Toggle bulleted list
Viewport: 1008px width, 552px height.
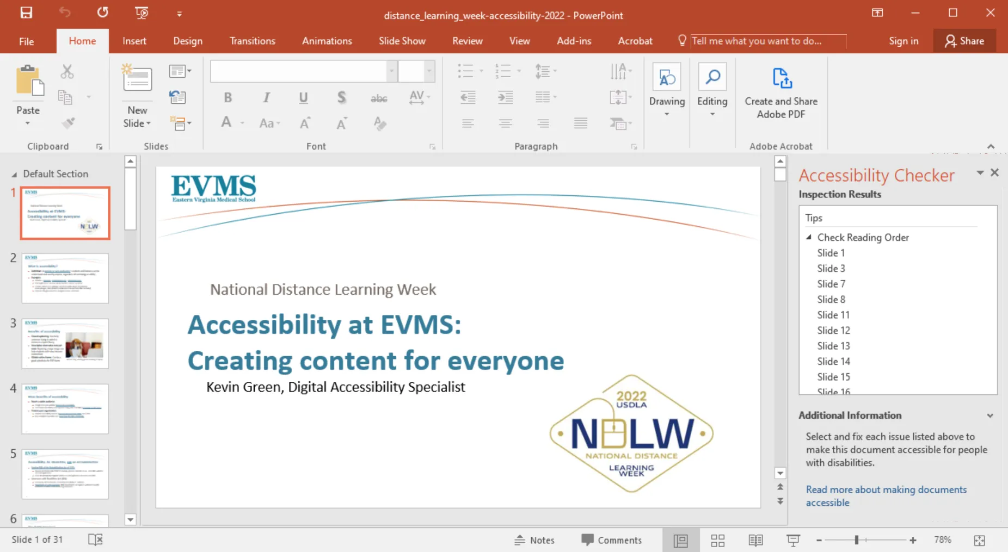(466, 71)
